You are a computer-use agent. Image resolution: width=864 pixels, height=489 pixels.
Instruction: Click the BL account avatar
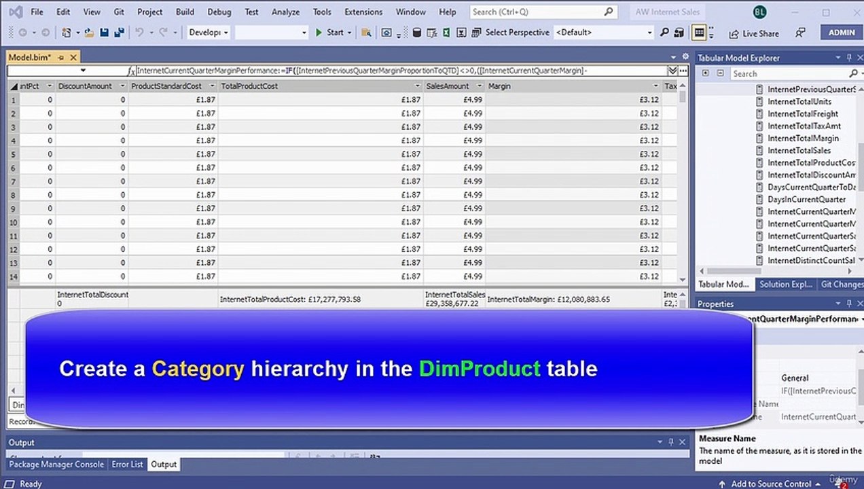(759, 12)
